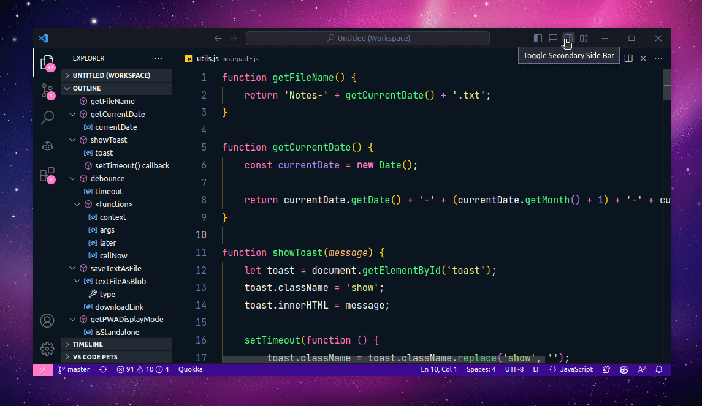The image size is (702, 406).
Task: Collapse getPWADisplayMode outline node
Action: click(72, 320)
